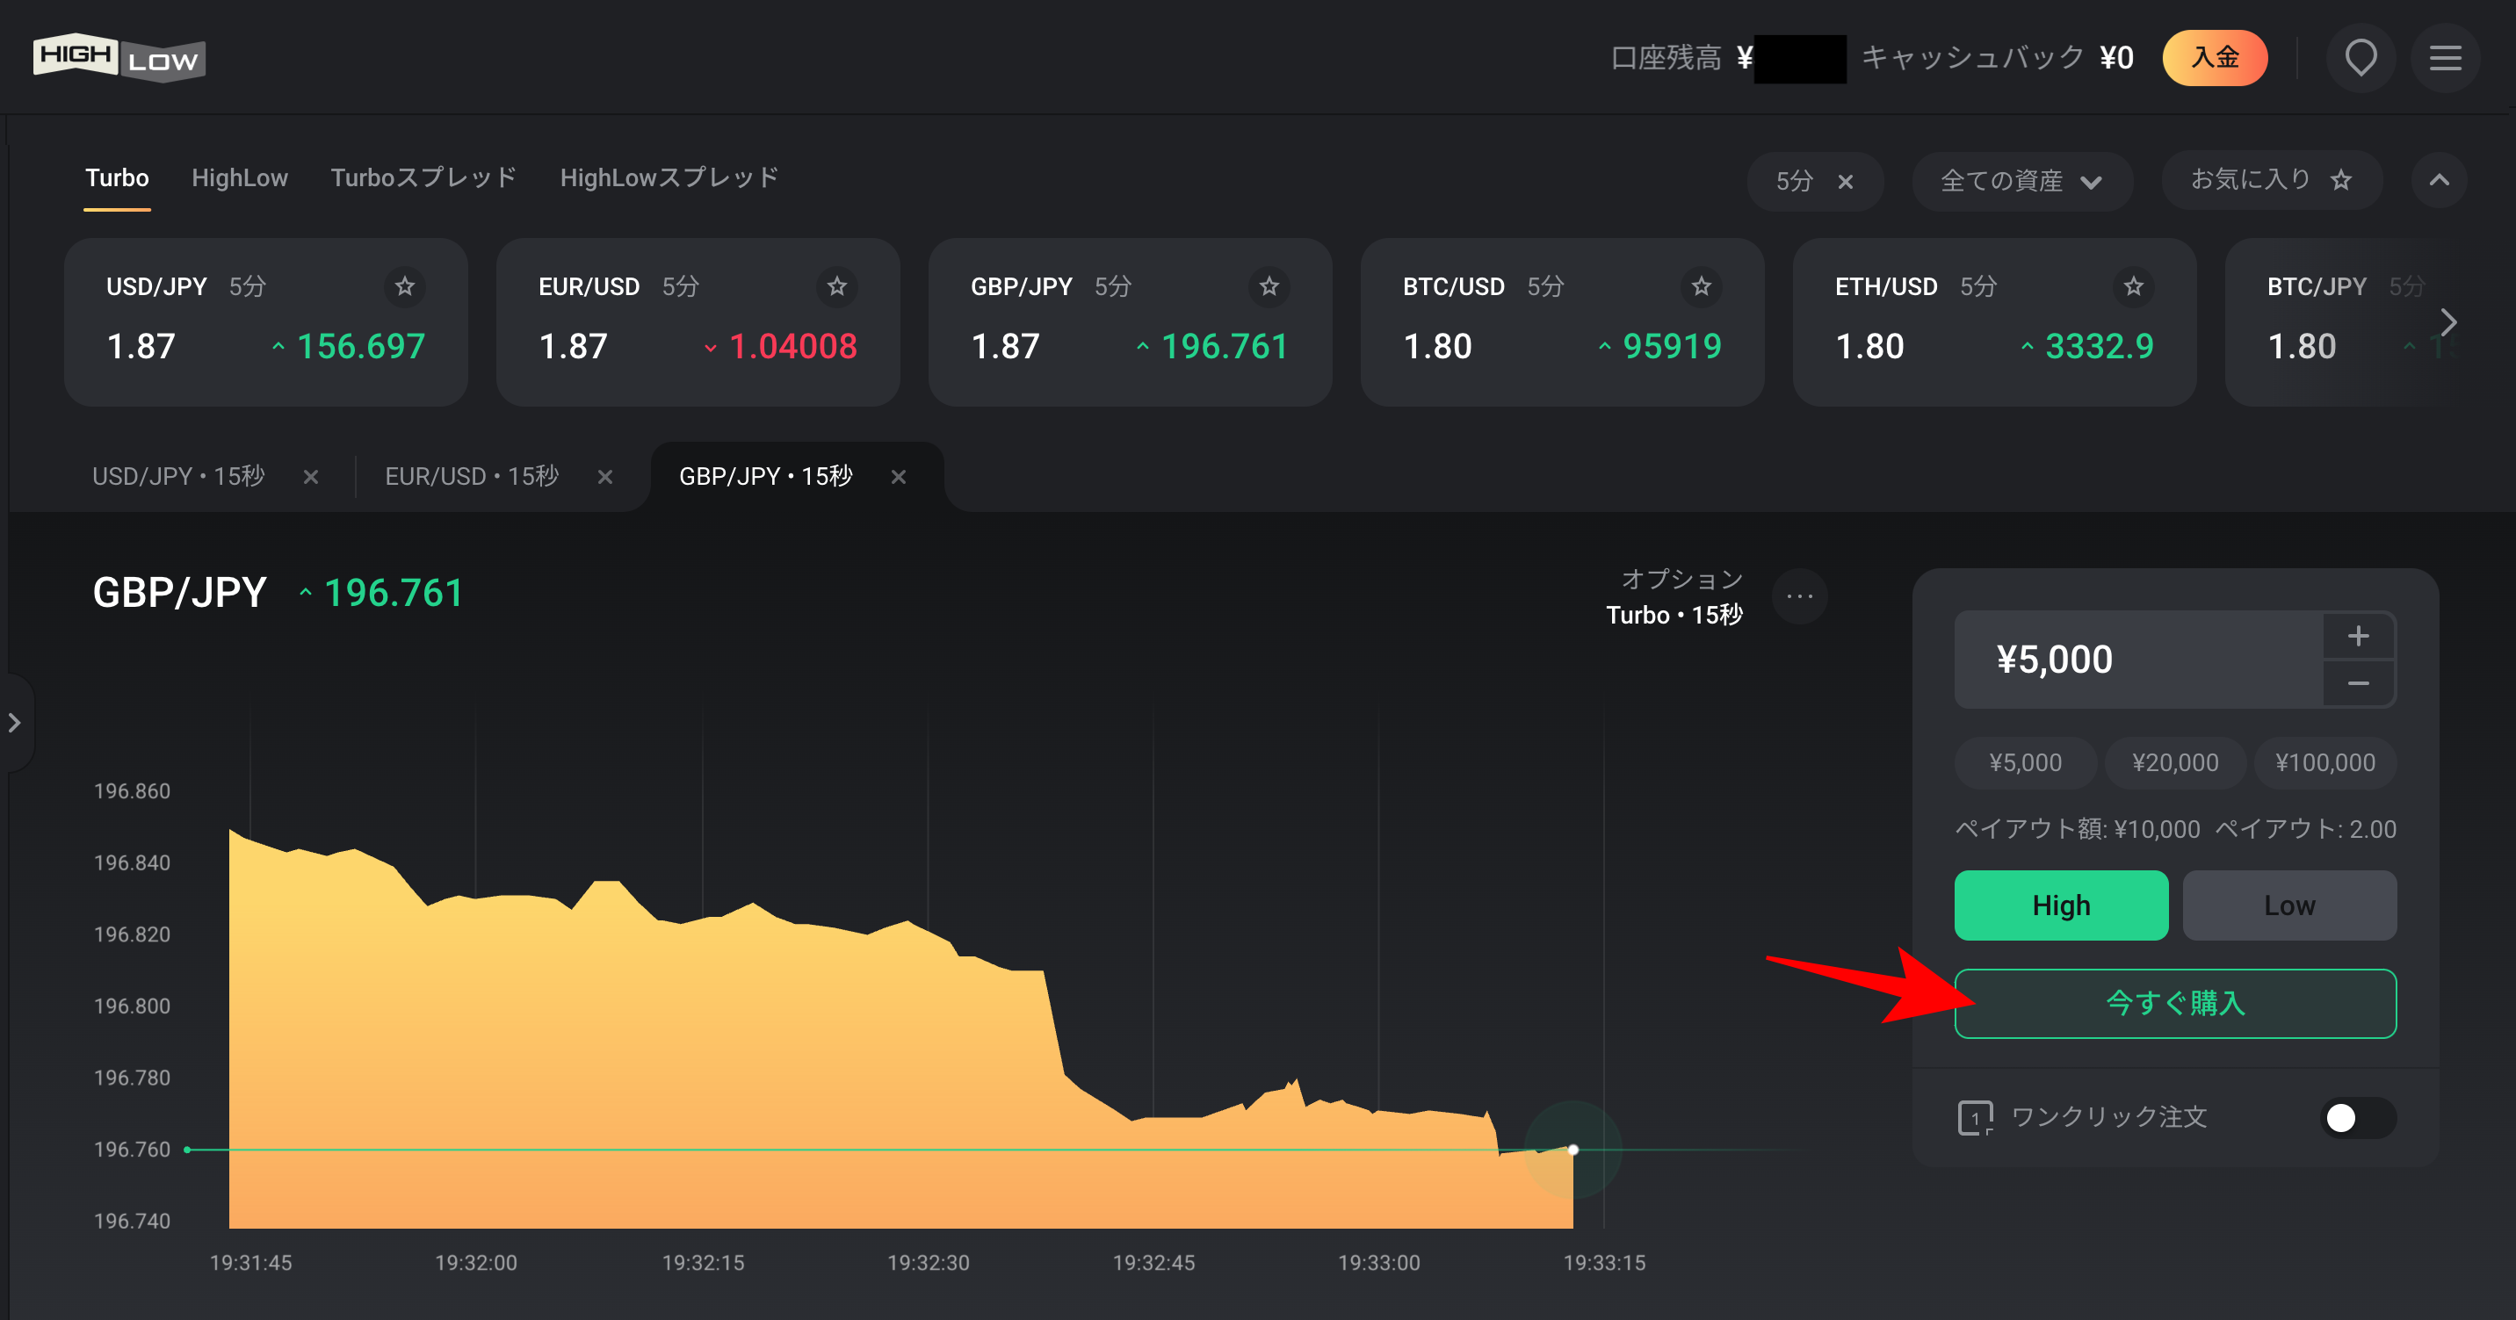
Task: Click the 入金 deposit button
Action: click(x=2214, y=58)
